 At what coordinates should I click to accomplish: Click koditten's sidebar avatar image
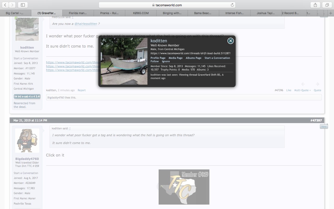tap(27, 29)
